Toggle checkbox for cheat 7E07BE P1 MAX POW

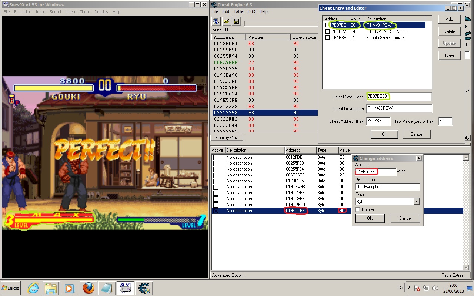327,25
